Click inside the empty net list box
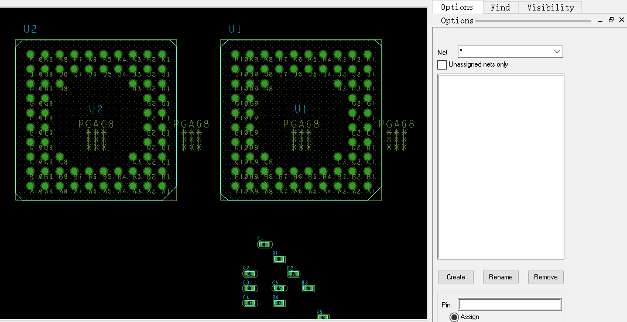This screenshot has height=322, width=627. 501,167
